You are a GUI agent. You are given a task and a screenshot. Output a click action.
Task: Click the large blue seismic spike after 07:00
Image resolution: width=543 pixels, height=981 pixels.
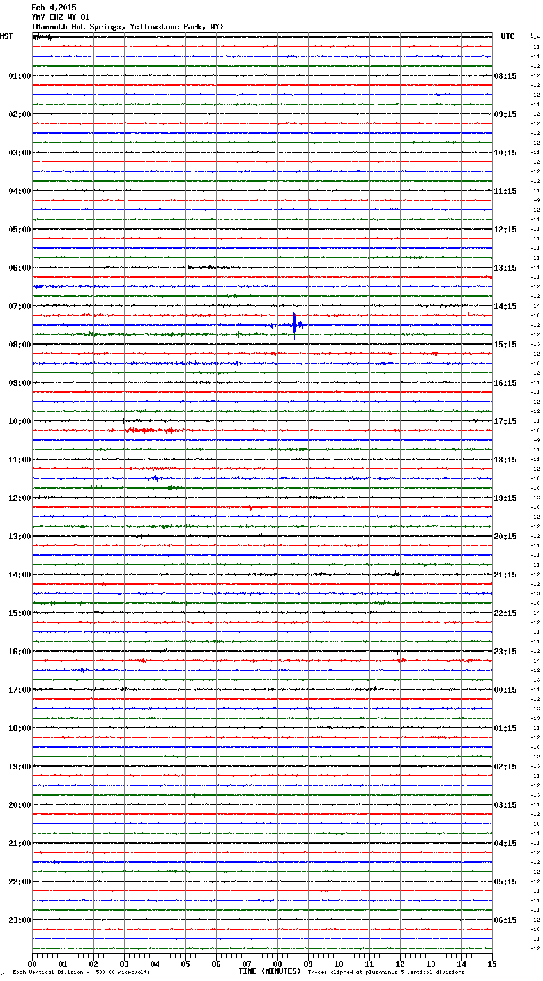[294, 325]
